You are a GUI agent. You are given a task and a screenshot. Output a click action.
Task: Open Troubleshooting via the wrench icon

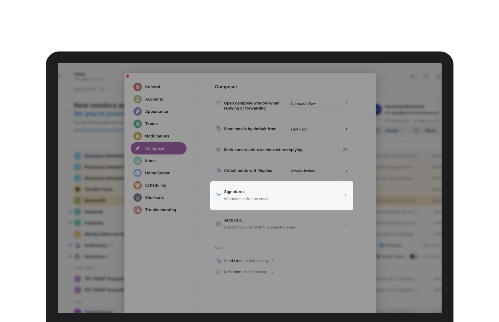[138, 210]
